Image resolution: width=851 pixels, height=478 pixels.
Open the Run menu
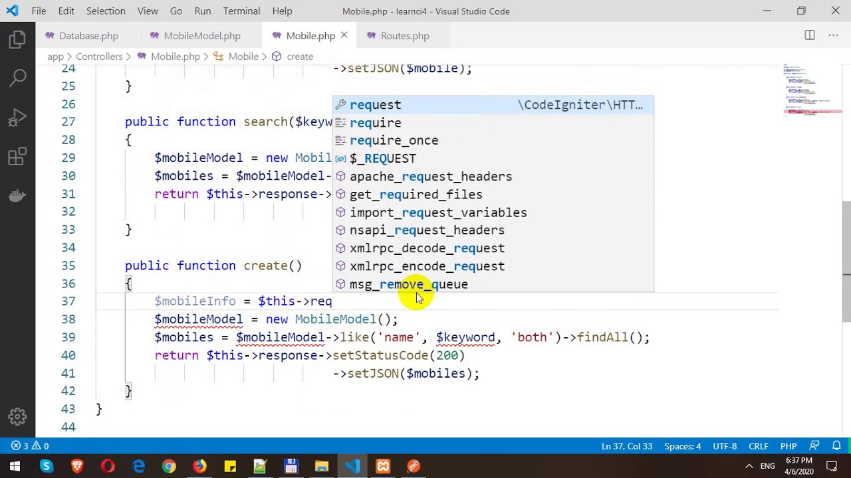click(x=203, y=11)
